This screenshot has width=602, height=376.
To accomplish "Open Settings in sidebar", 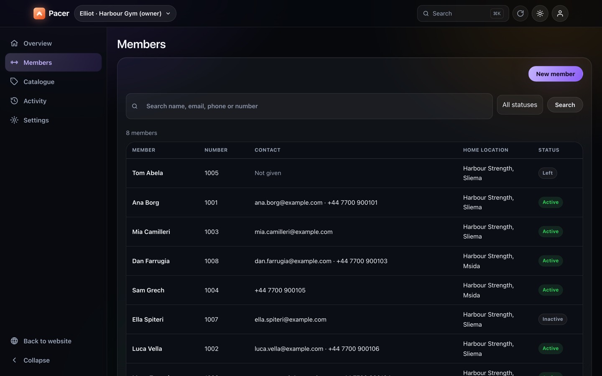I will [x=53, y=120].
